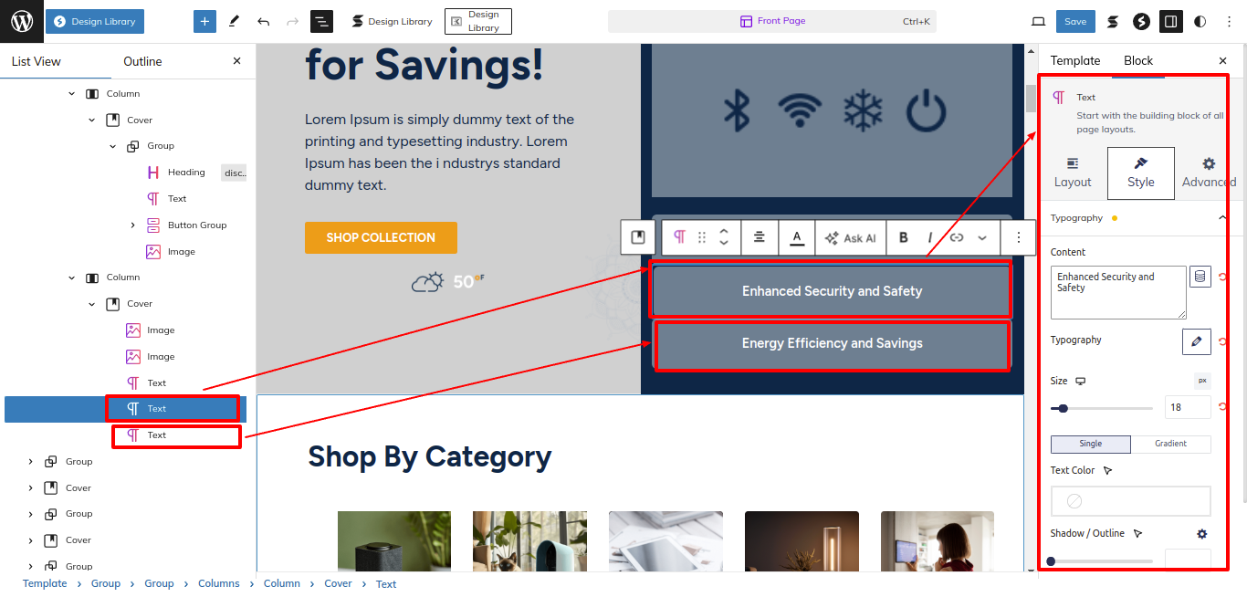Select the pencil Tools icon in top bar
The image size is (1247, 597).
(x=235, y=21)
